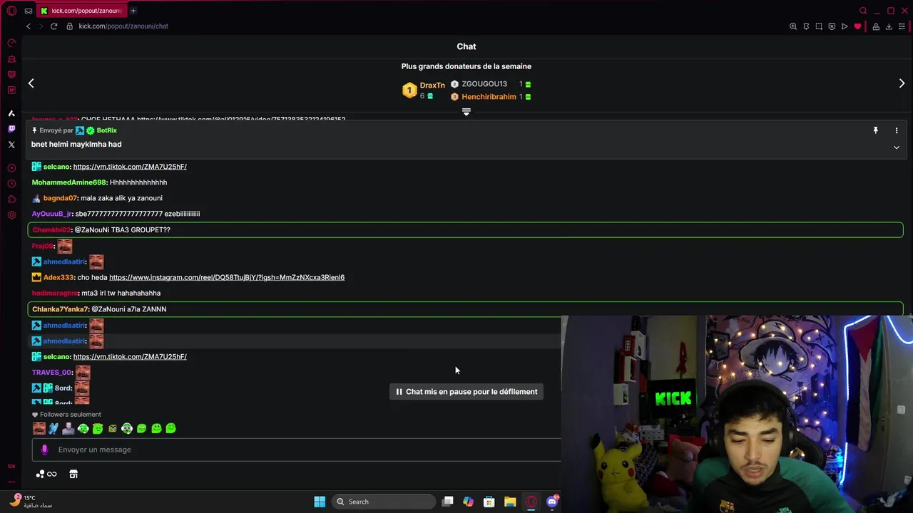Expand pinned message with chevron
Viewport: 913px width, 513px height.
897,147
